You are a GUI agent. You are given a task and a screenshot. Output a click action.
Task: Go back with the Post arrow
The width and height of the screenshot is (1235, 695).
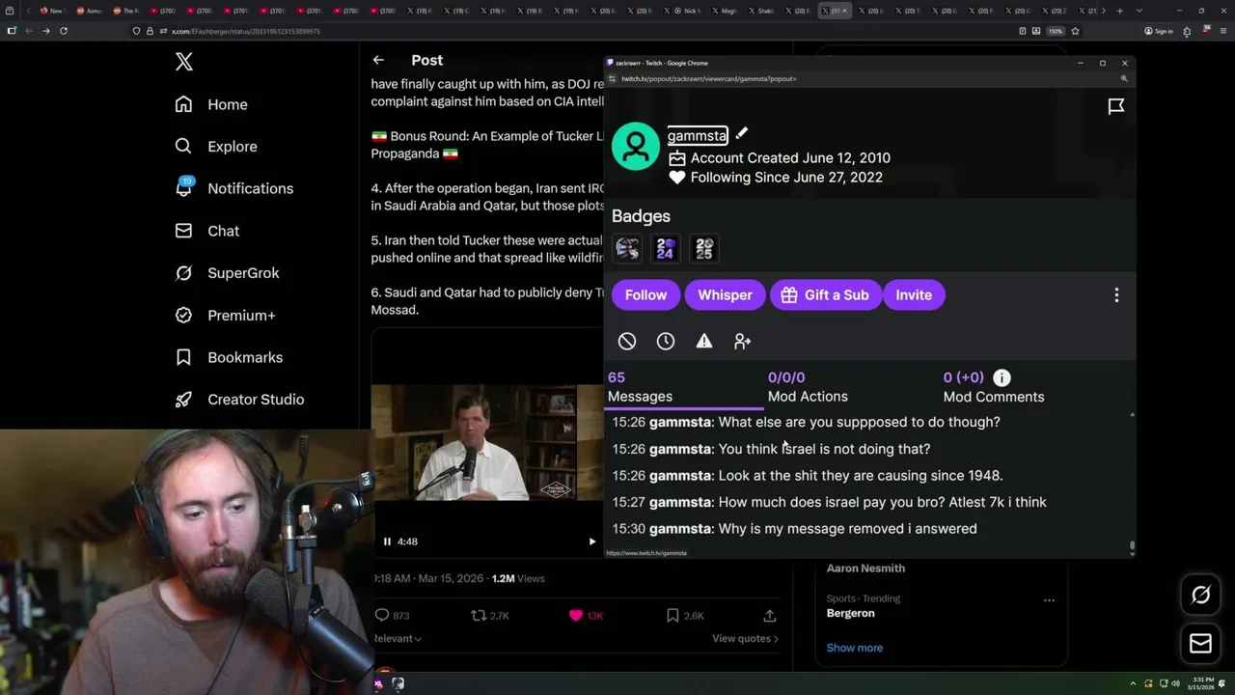(378, 60)
